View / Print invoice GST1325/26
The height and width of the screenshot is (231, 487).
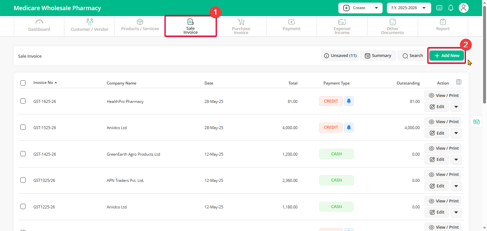click(x=443, y=174)
